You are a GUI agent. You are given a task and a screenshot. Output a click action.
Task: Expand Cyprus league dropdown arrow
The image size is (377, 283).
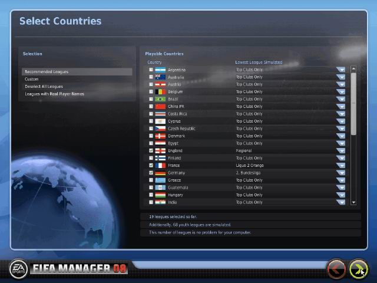[340, 121]
